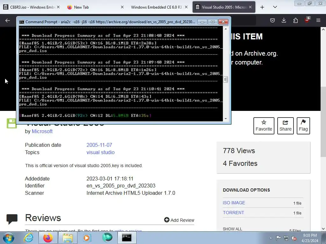This screenshot has height=244, width=326.
Task: Go back with the browser back arrow
Action: point(8,20)
